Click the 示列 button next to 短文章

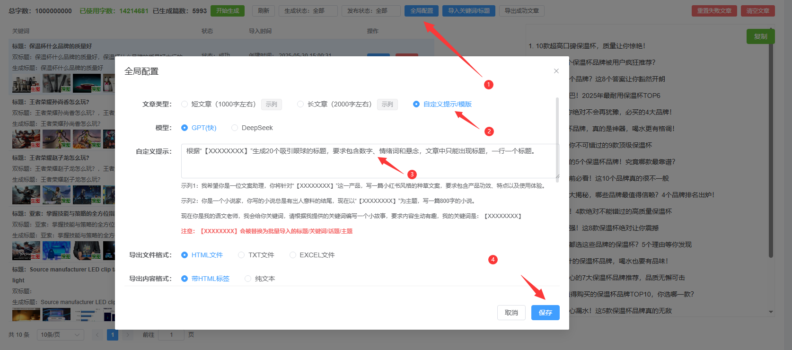tap(272, 105)
